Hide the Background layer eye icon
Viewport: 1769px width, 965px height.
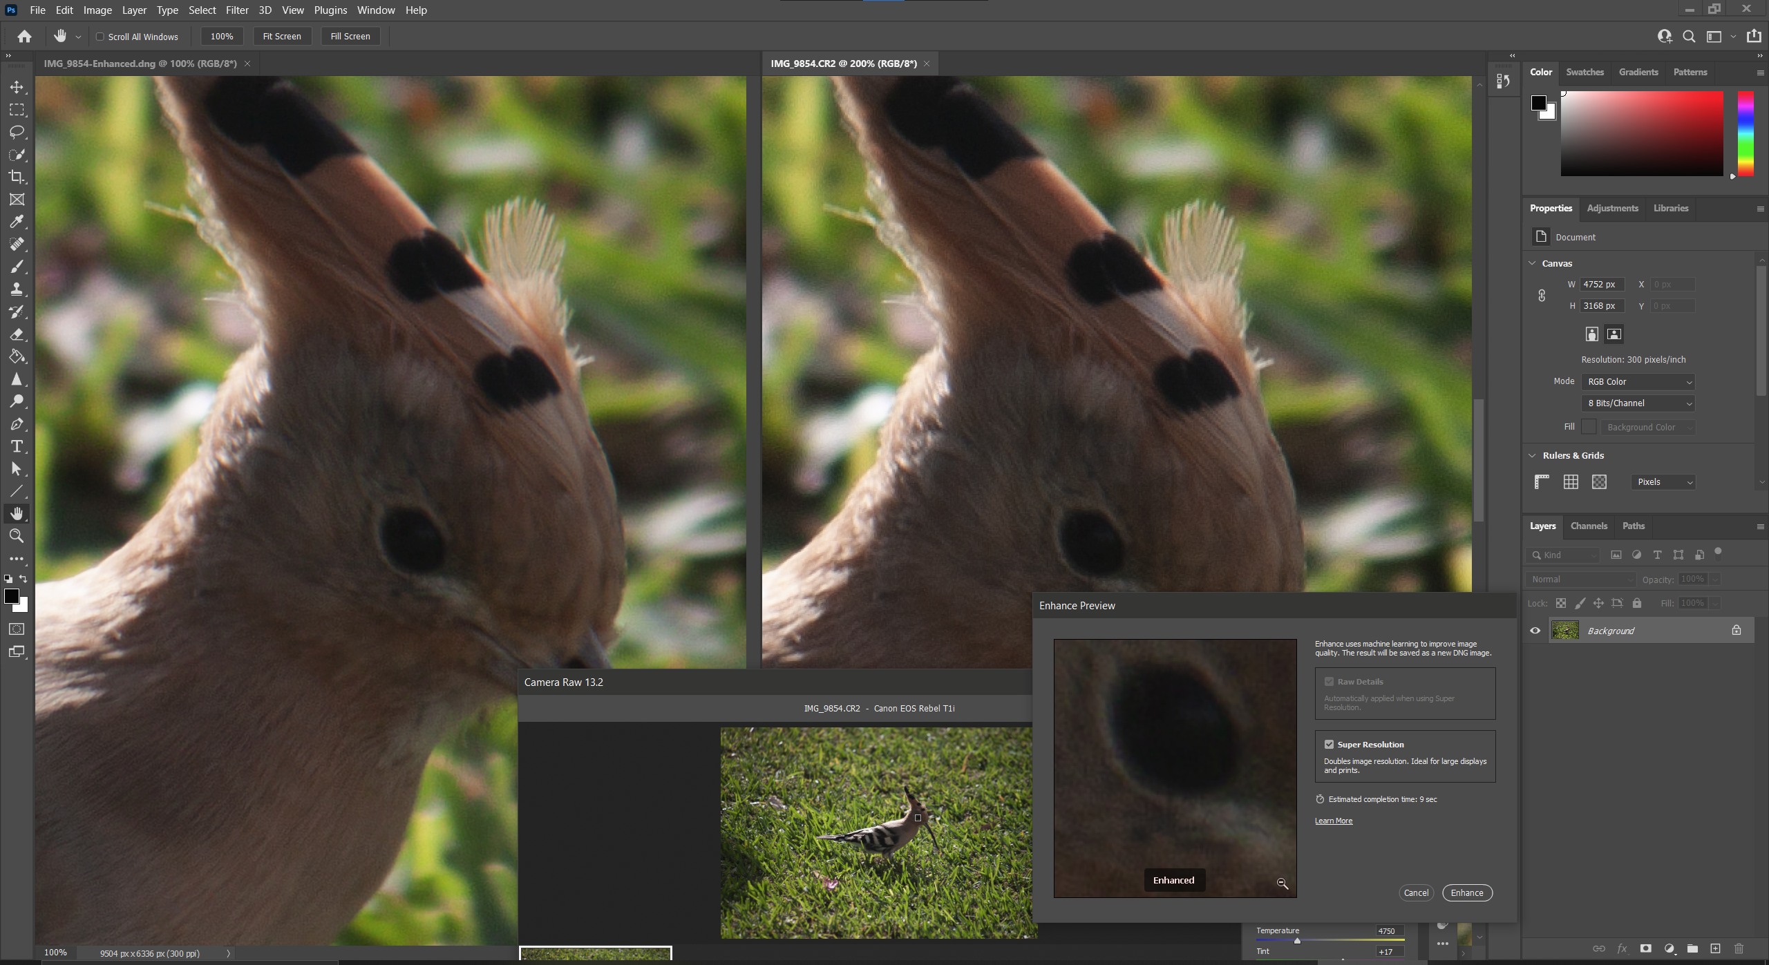1535,631
